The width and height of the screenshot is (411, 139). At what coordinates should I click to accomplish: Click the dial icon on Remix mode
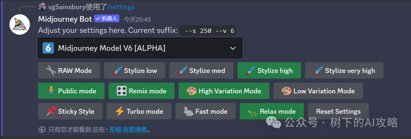[122, 91]
